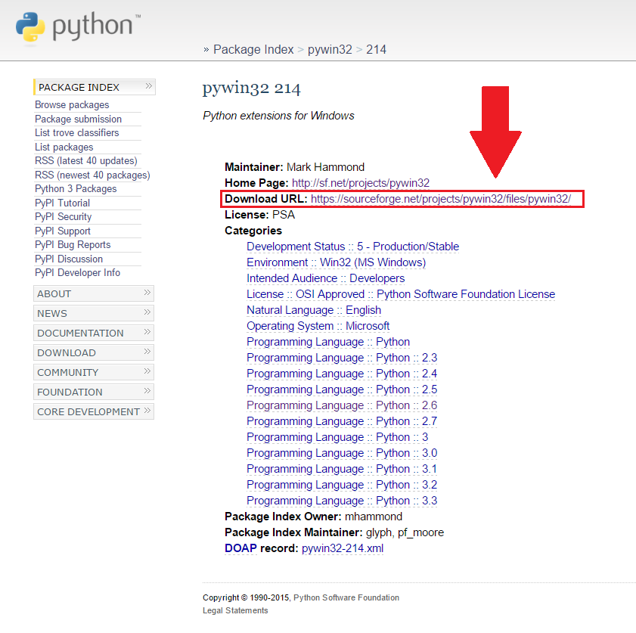This screenshot has height=633, width=636.
Task: Expand the DOWNLOAD section arrow
Action: coord(147,352)
